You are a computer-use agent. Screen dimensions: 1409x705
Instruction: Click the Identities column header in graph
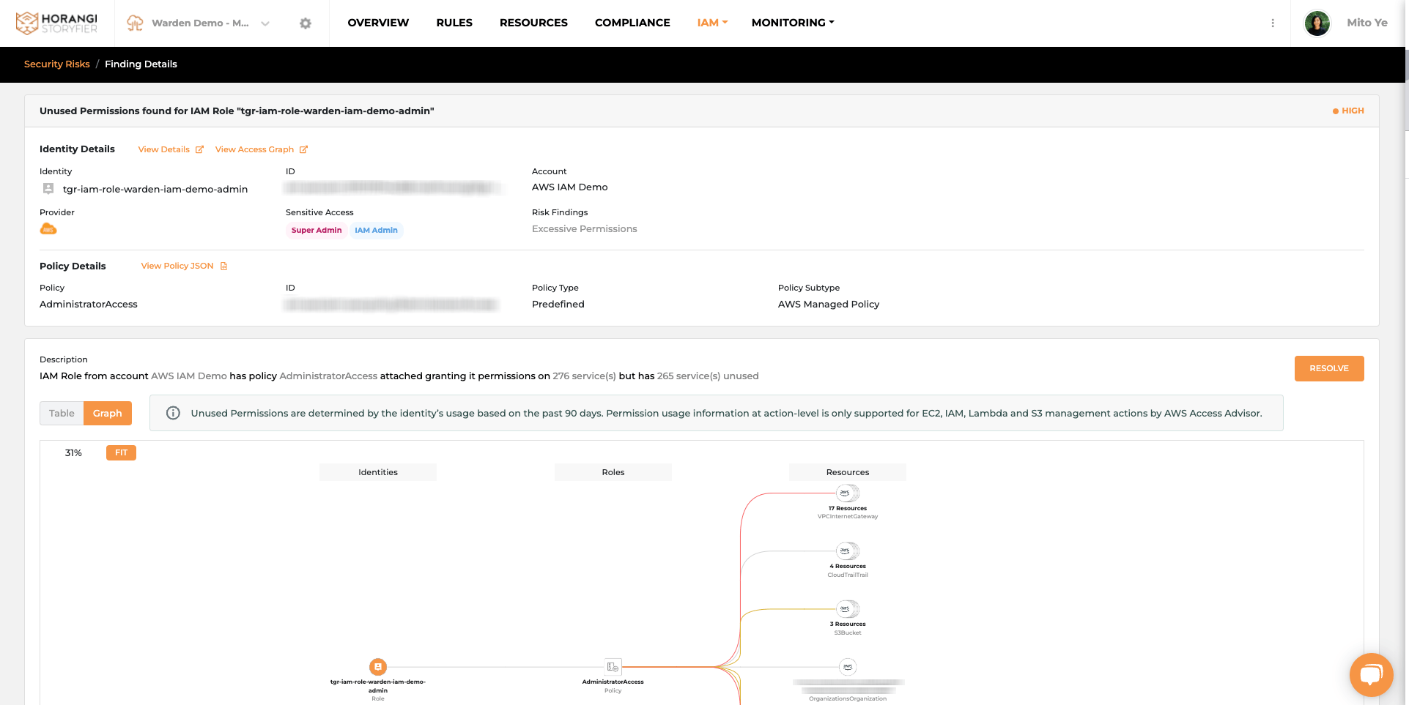click(378, 472)
